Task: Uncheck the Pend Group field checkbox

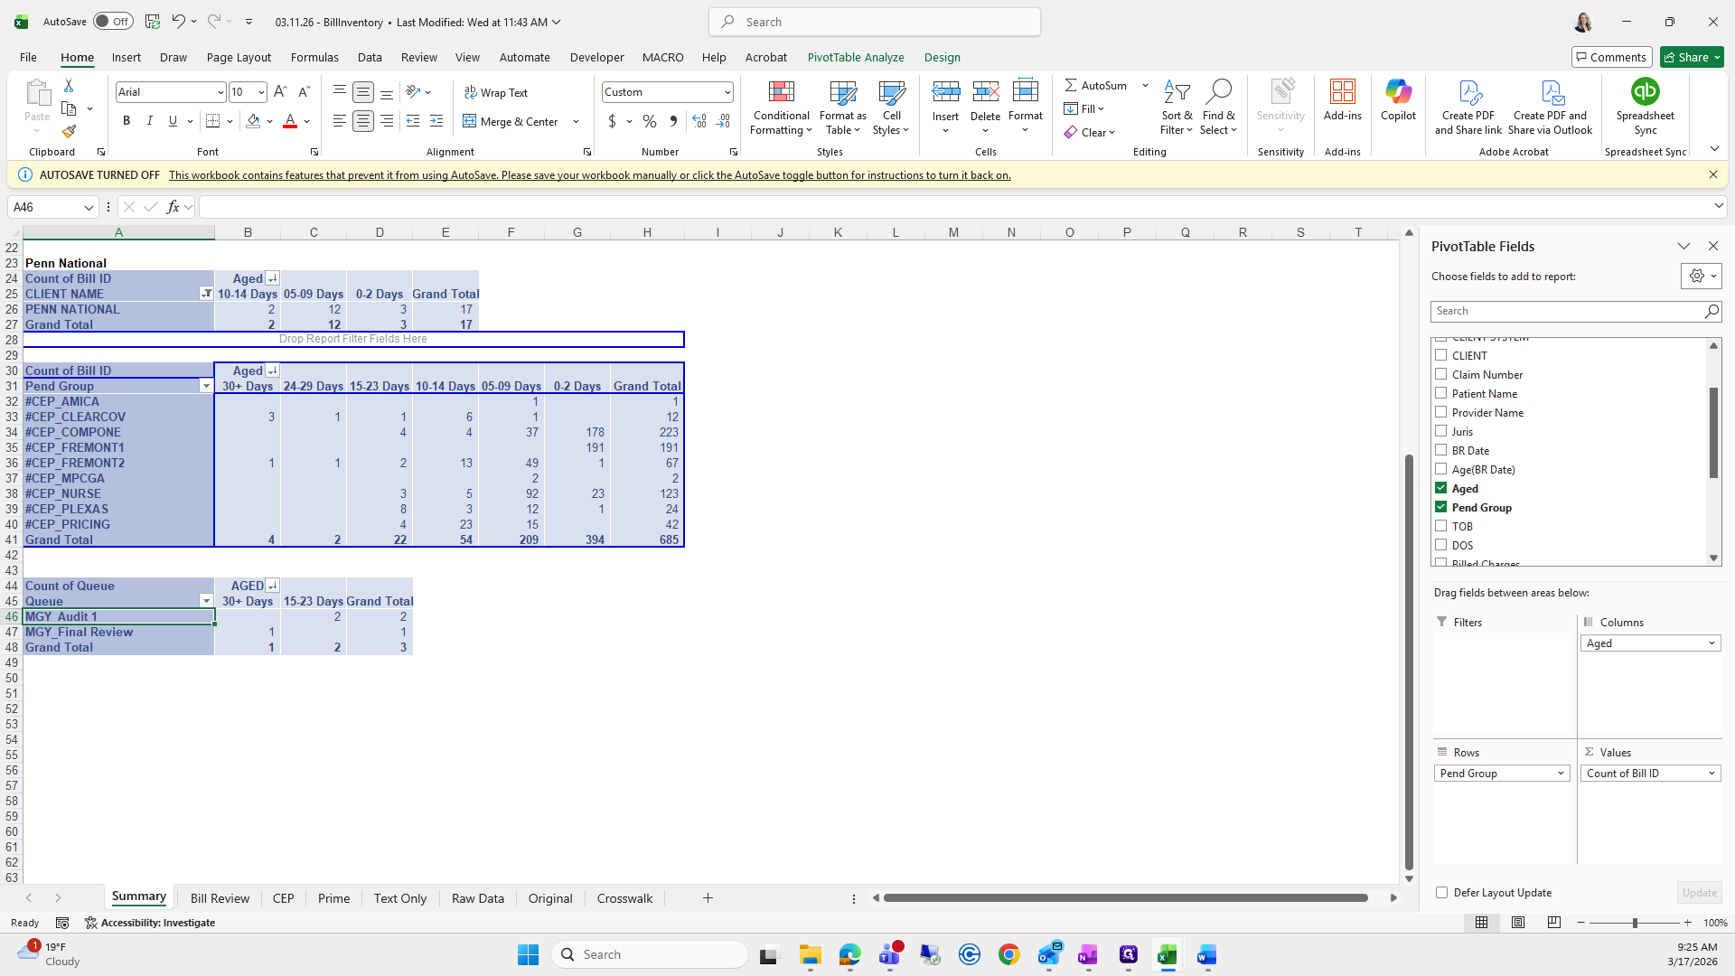Action: coord(1441,507)
